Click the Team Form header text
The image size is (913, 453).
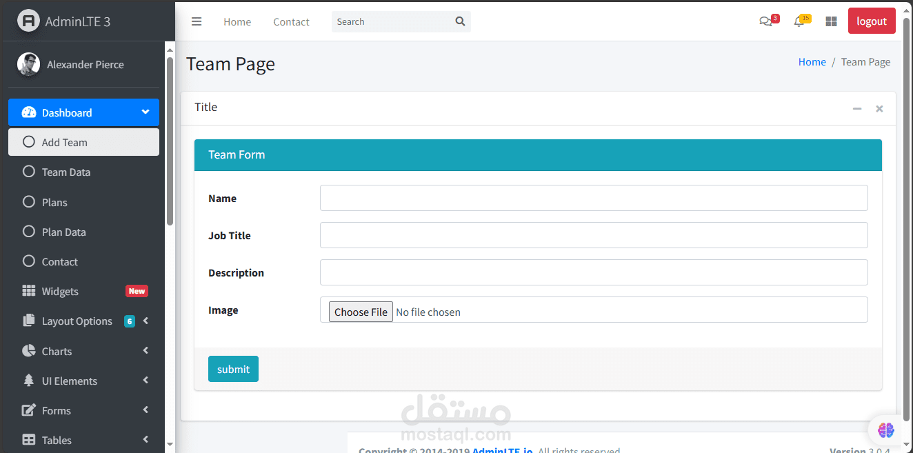237,154
